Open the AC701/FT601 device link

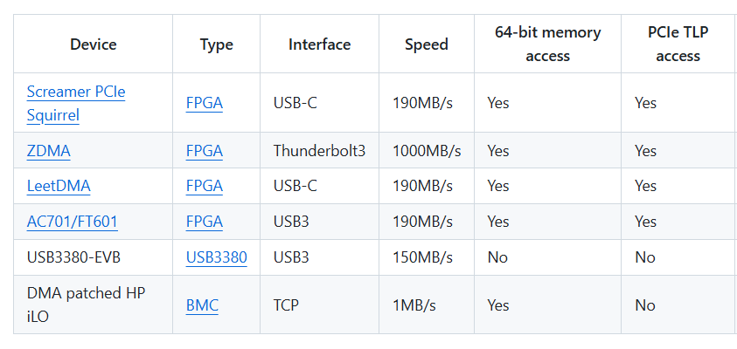72,222
